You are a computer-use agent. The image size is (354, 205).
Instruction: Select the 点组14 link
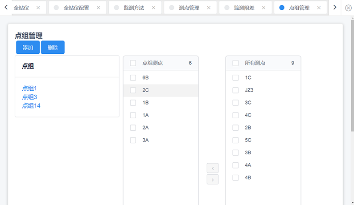tap(31, 105)
